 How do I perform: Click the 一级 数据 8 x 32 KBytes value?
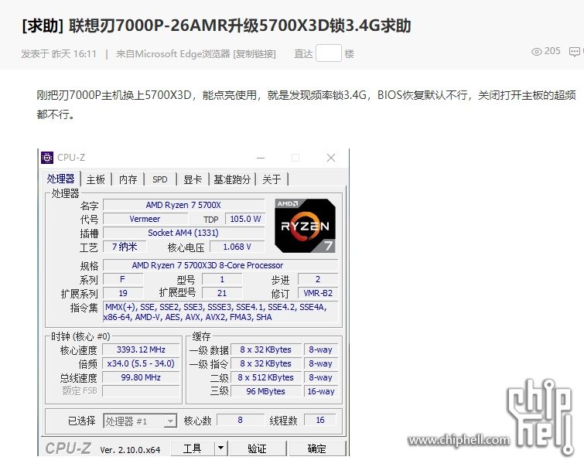pyautogui.click(x=266, y=349)
